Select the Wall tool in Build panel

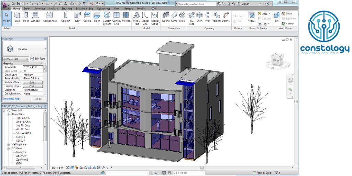coord(17,18)
